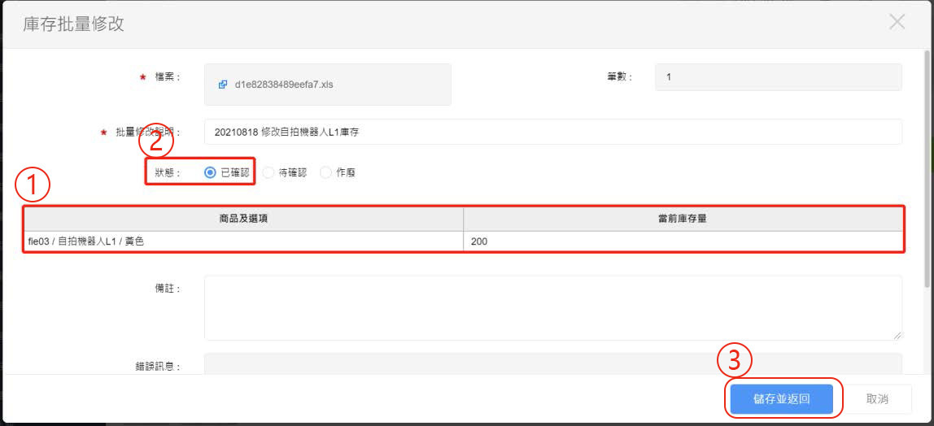Focus the 備註 textarea
This screenshot has width=934, height=426.
pos(552,307)
